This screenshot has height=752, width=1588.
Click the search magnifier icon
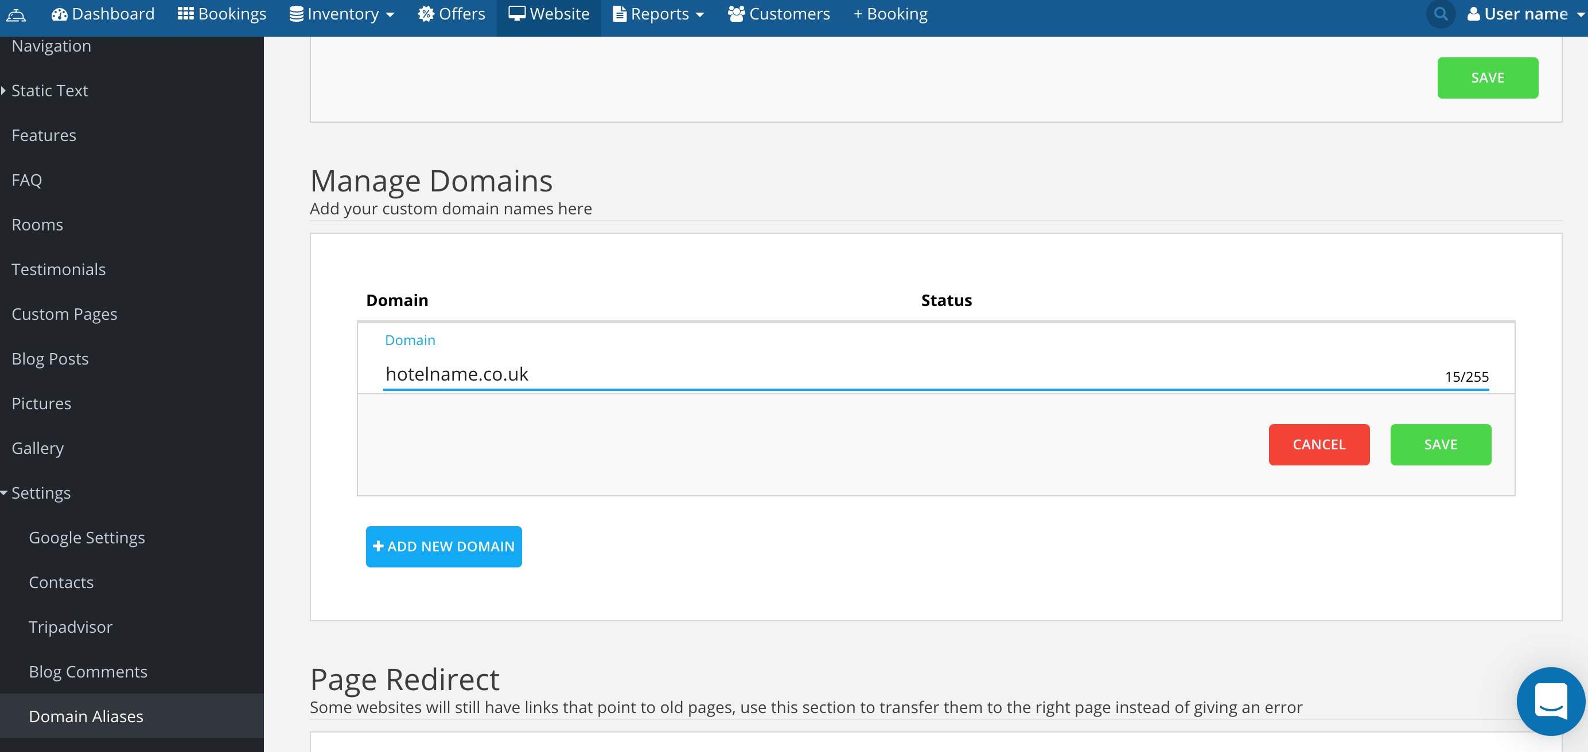1441,14
